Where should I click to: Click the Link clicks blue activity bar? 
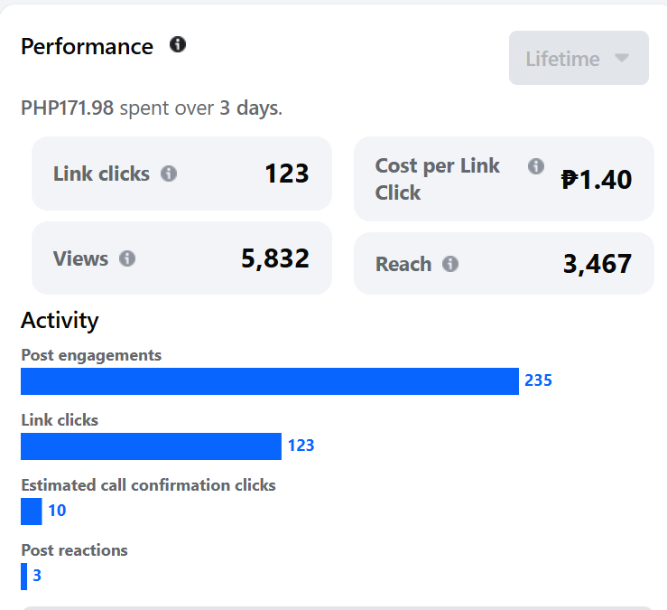click(151, 446)
